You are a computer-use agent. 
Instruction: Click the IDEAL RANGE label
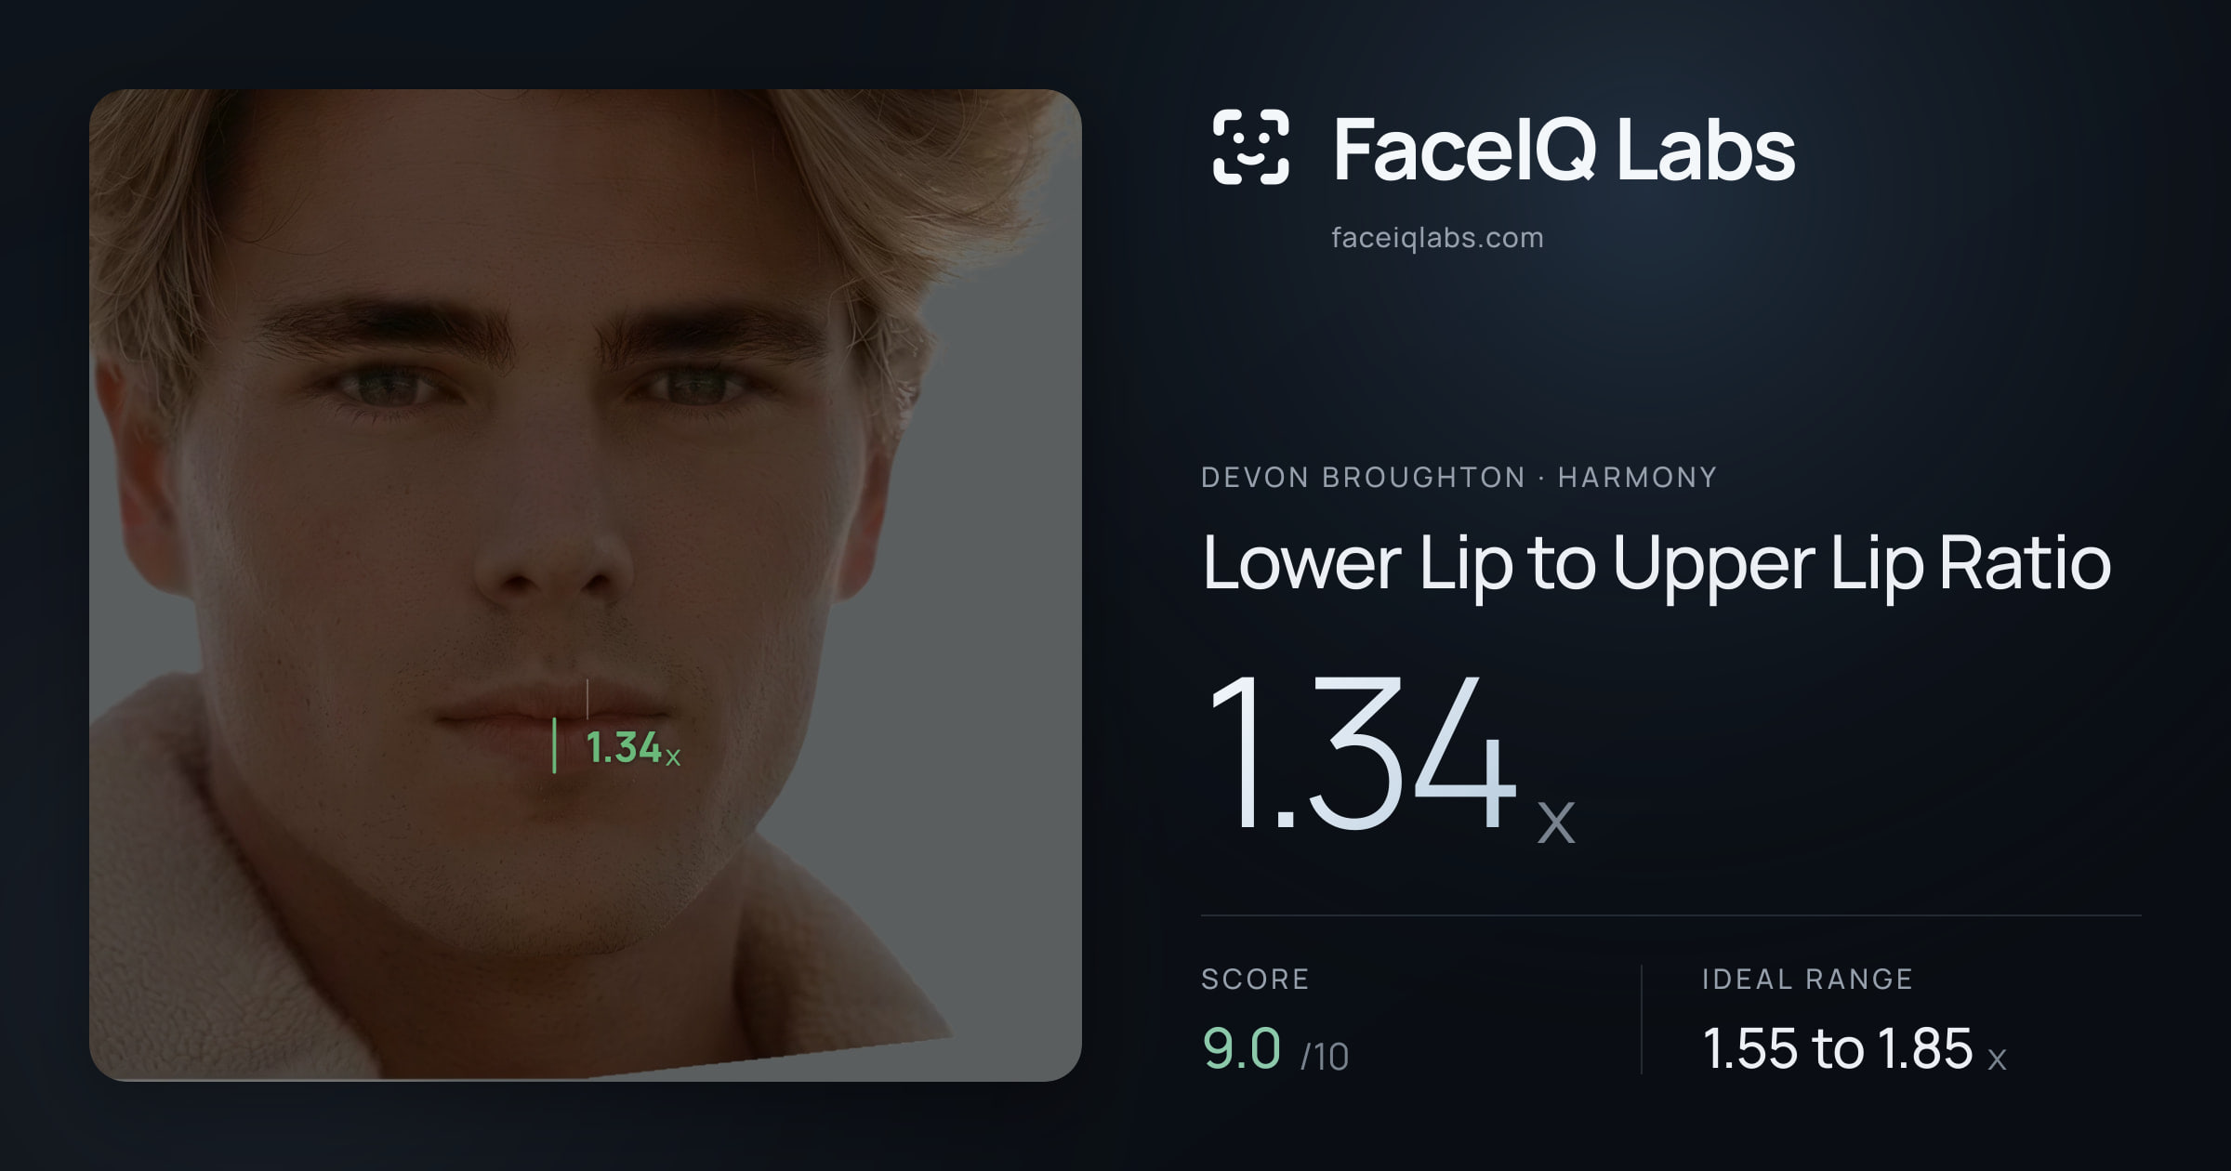pos(1807,980)
